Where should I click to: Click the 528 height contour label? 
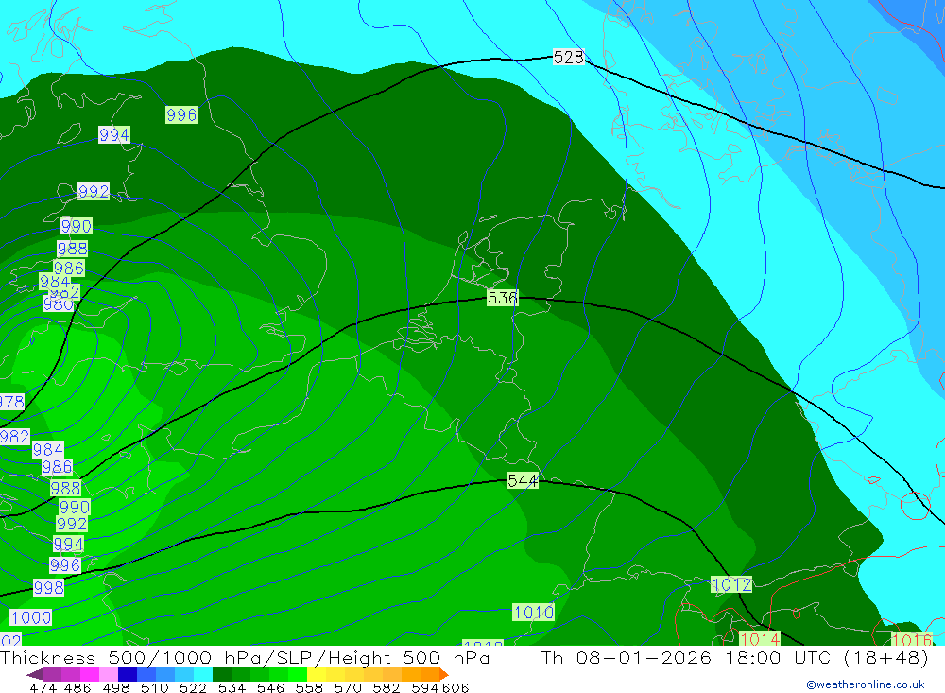pos(568,58)
